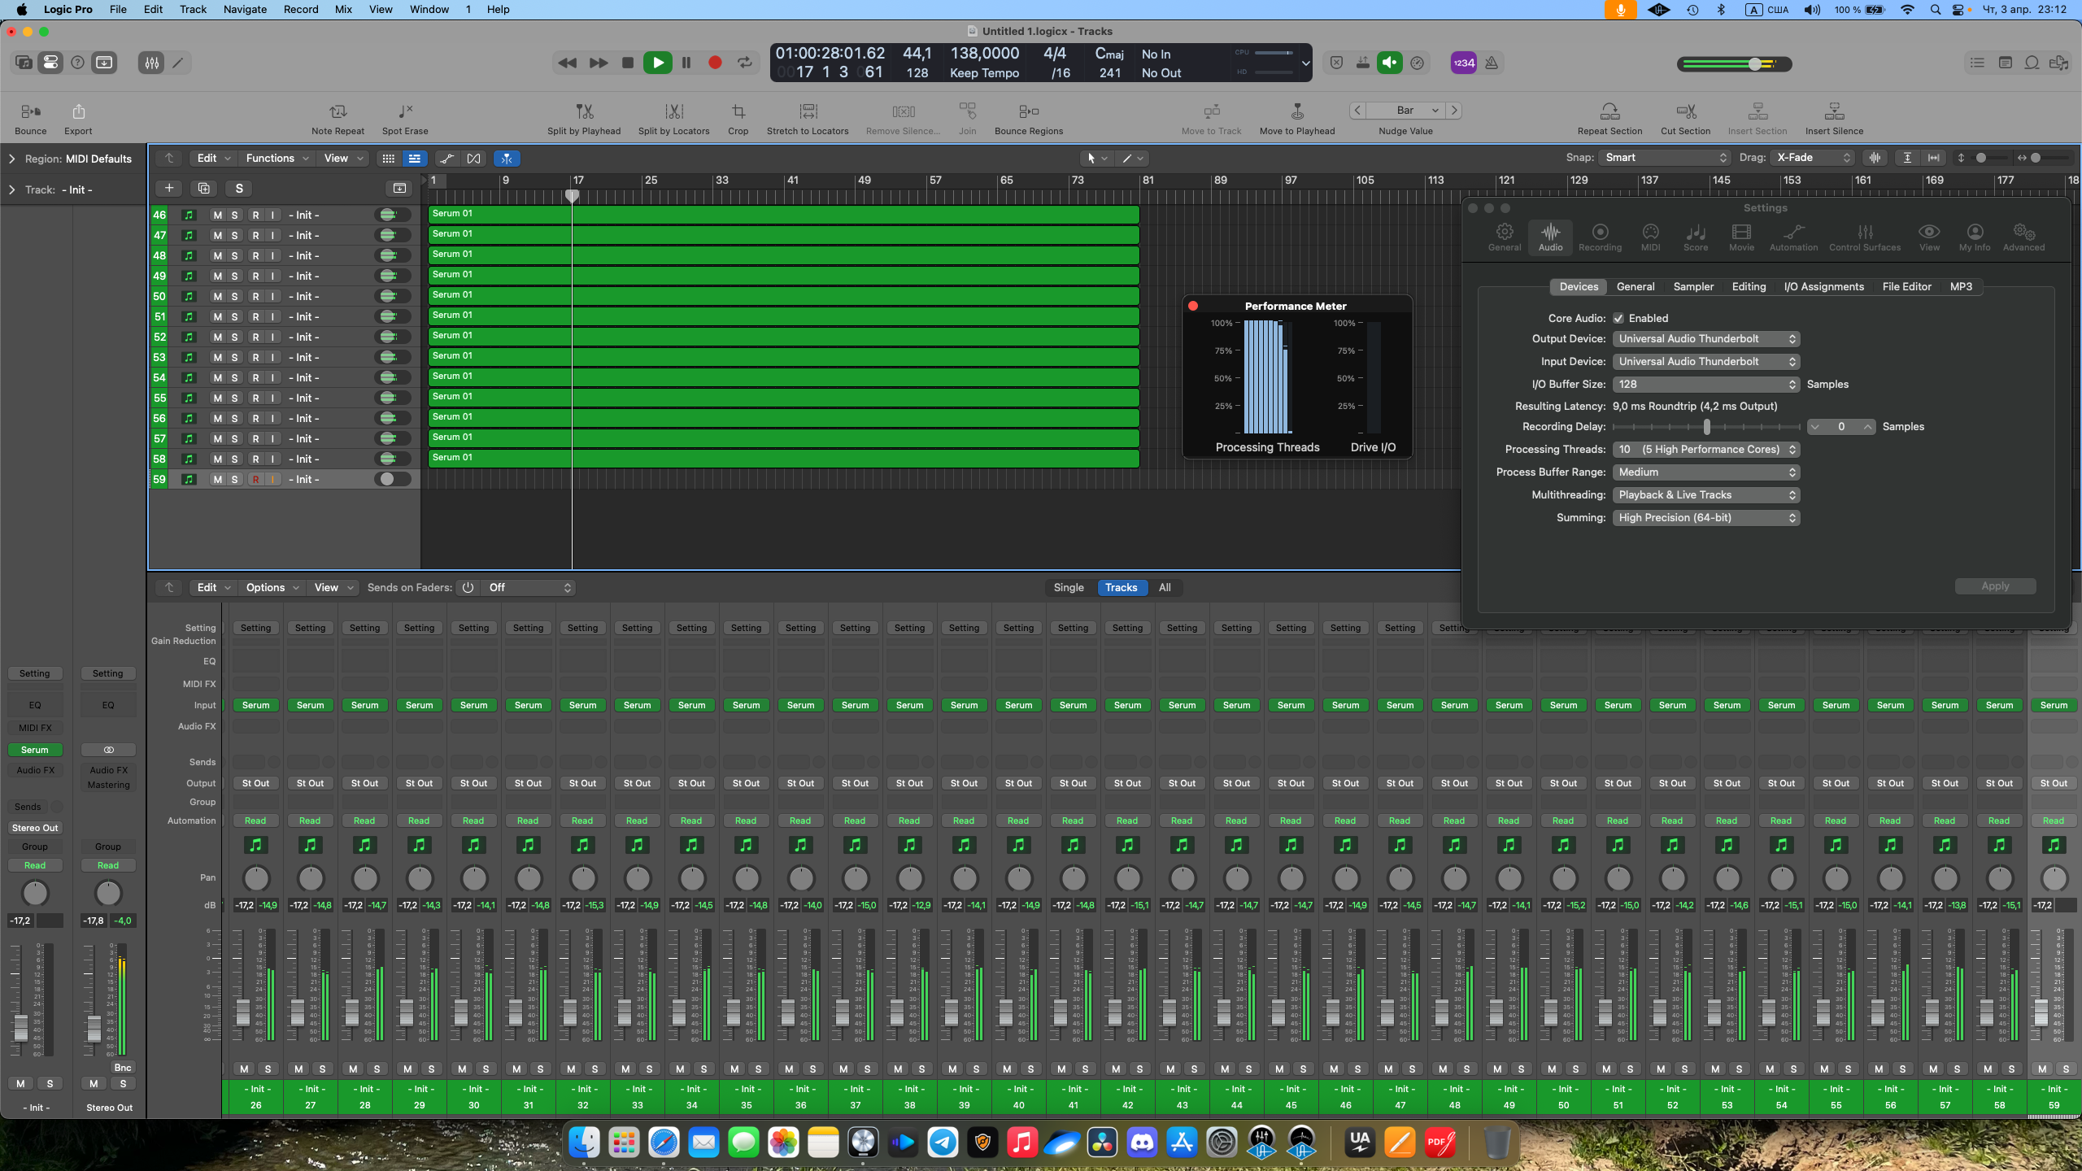Toggle Cycle mode in transport bar

click(744, 63)
